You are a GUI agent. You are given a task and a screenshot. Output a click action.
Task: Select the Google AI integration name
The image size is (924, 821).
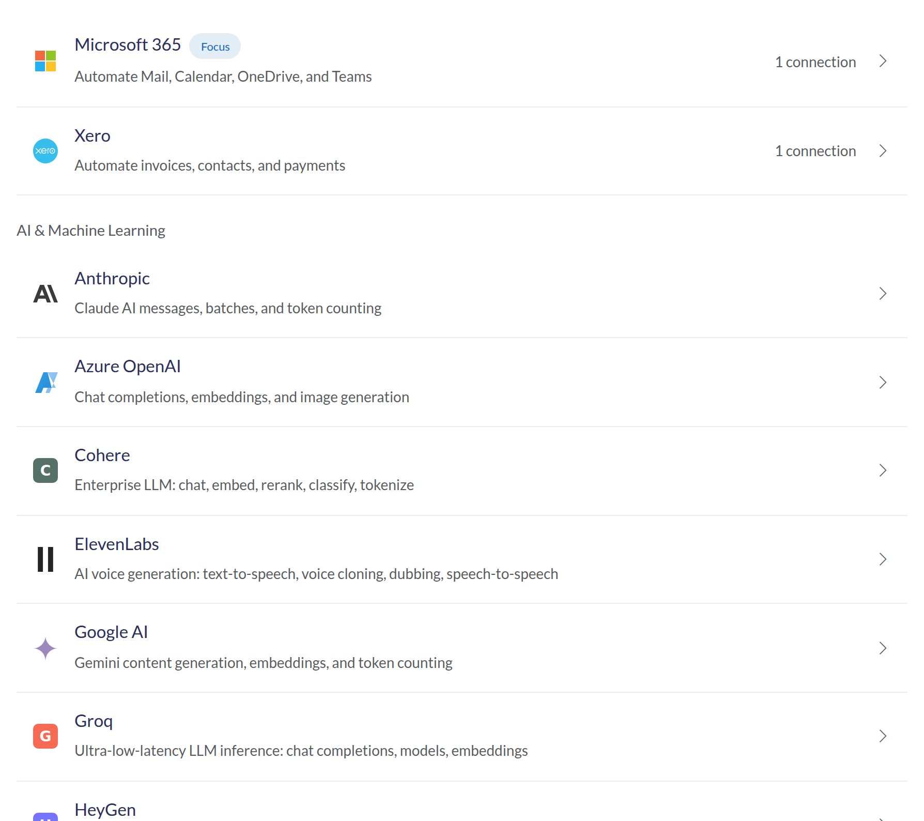111,632
